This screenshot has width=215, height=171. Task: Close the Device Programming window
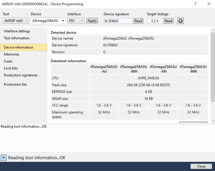click(209, 4)
